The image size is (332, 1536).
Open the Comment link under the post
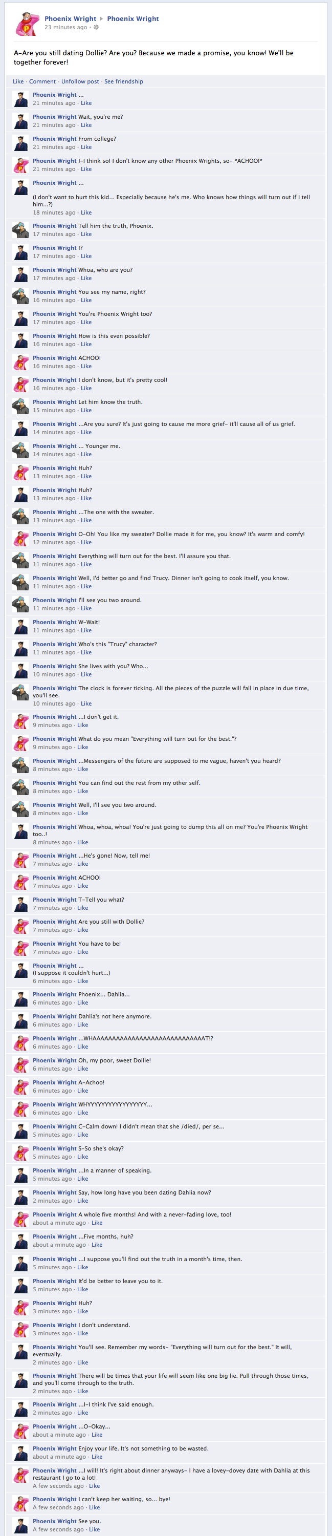coord(42,82)
